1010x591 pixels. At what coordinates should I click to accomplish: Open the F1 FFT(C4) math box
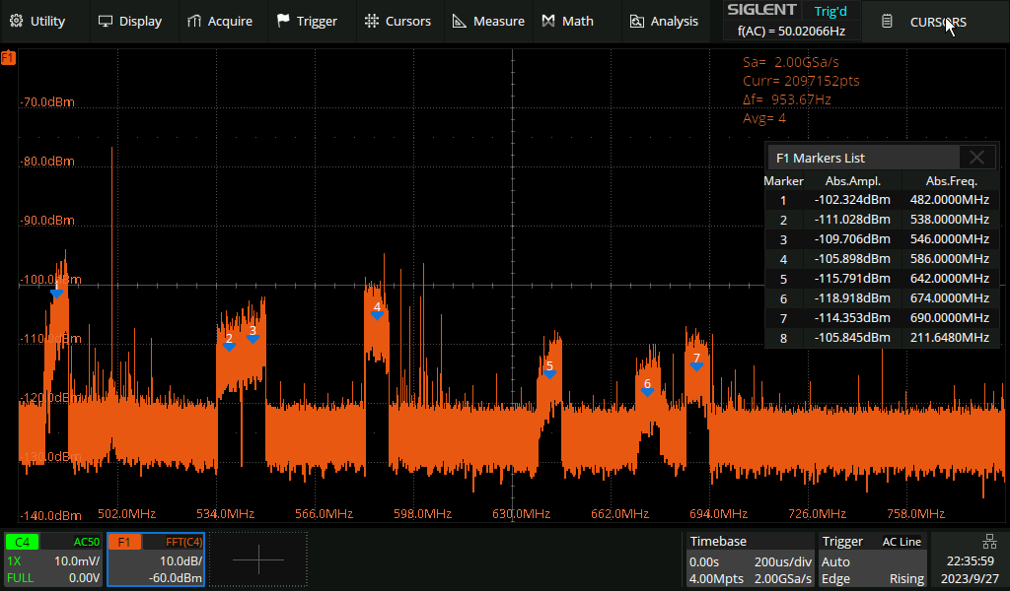click(x=156, y=559)
